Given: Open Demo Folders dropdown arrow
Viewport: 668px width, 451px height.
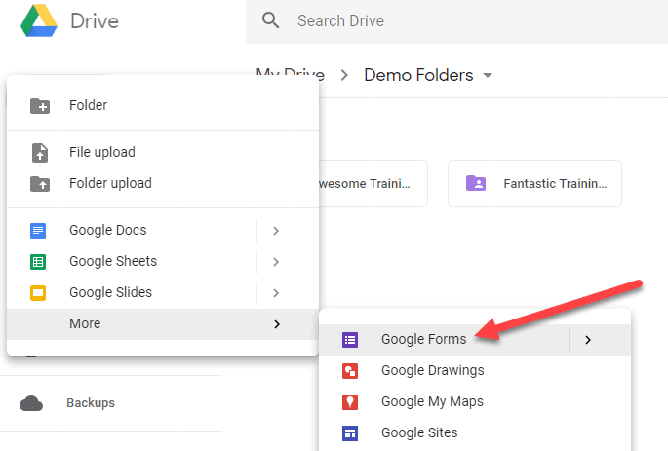Looking at the screenshot, I should (488, 75).
